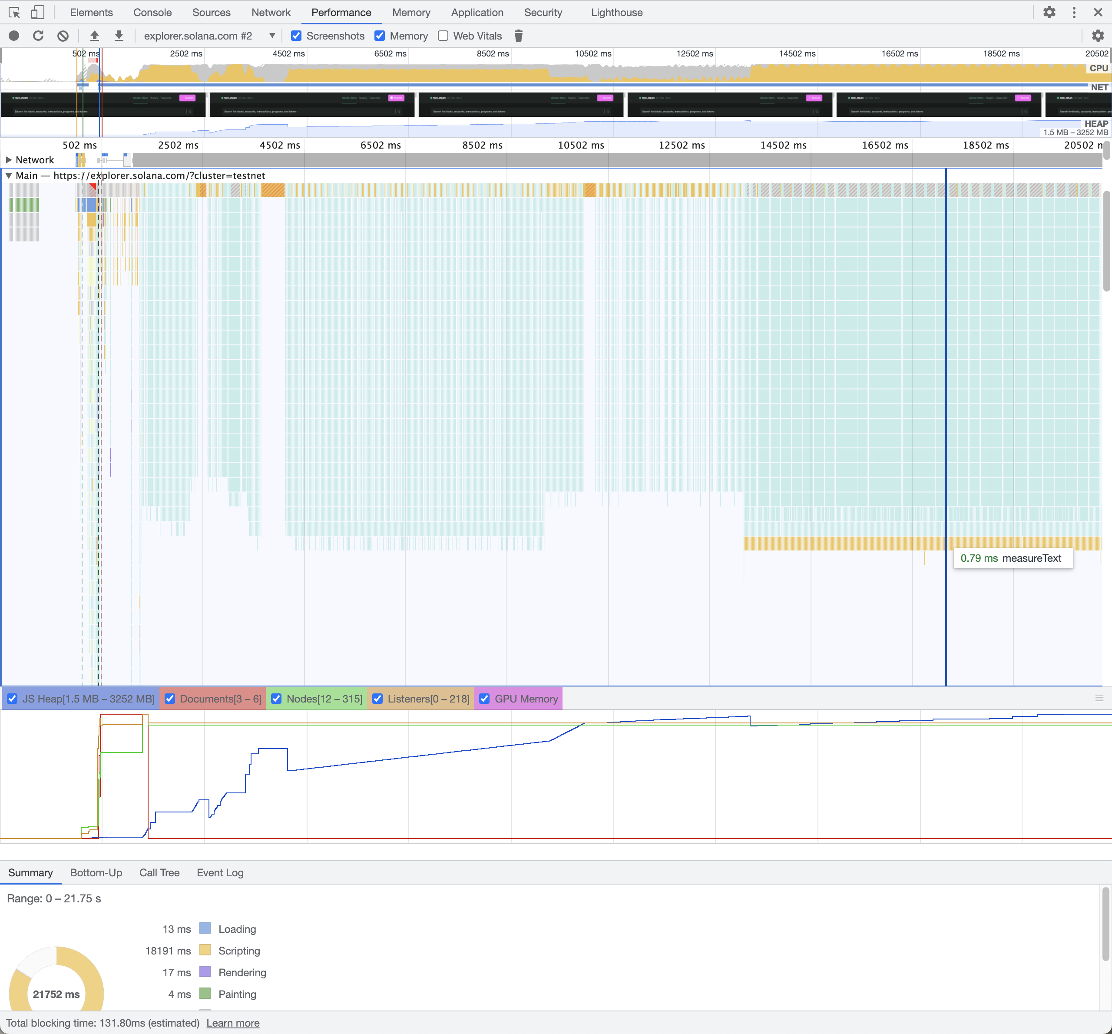Toggle Listeners counter checkbox

377,699
